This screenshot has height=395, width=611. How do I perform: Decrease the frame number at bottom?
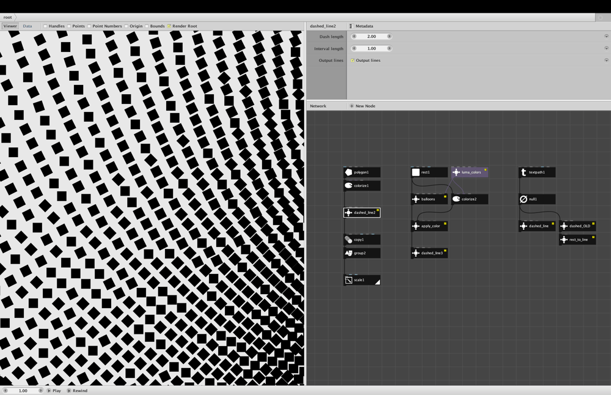(x=5, y=391)
